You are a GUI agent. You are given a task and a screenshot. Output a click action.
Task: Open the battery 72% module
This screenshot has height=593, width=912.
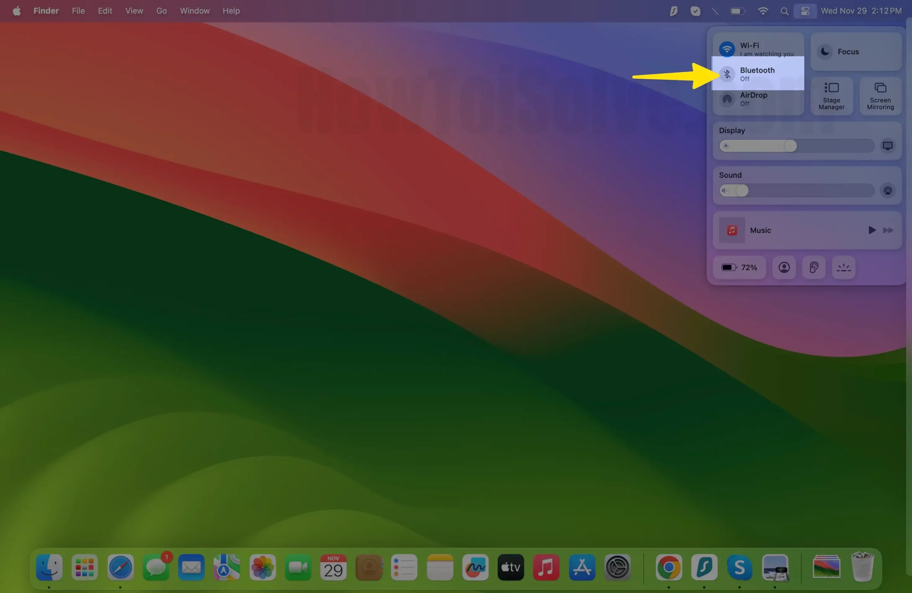(739, 267)
